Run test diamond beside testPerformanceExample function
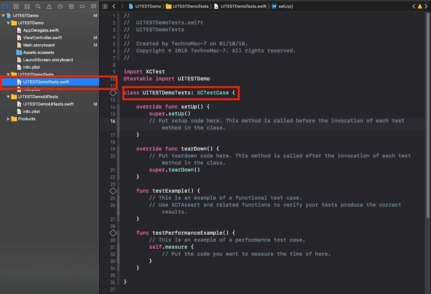 (x=113, y=233)
